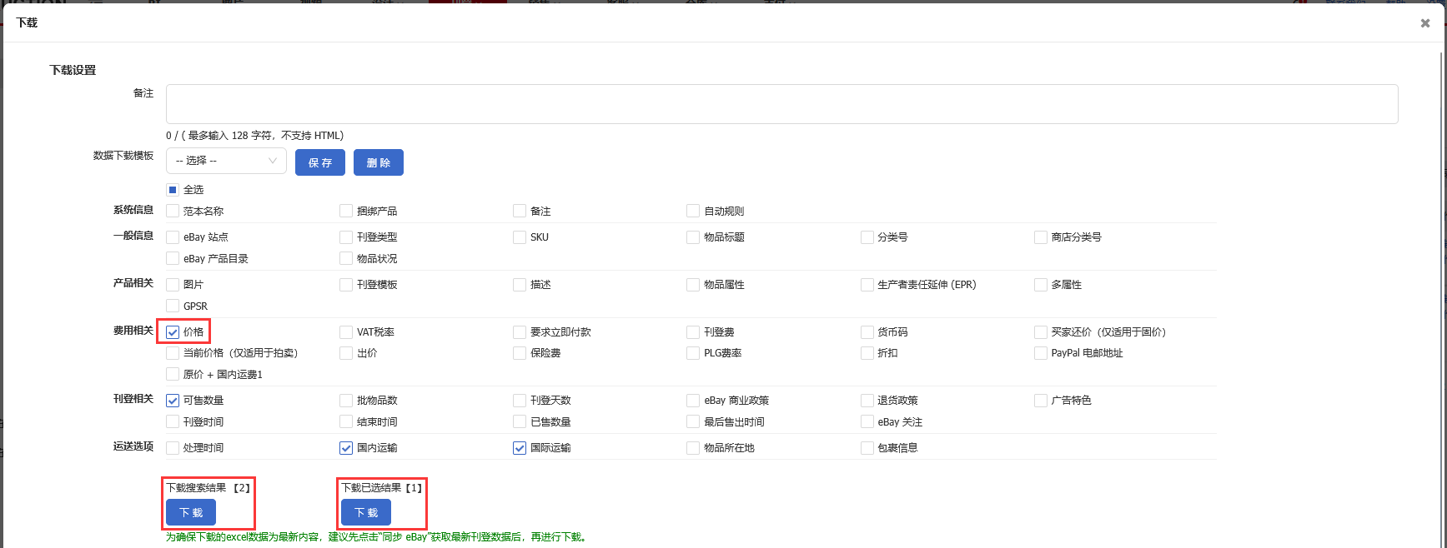Screen dimensions: 1447x548
Task: Click the 保存 template button
Action: click(x=320, y=162)
